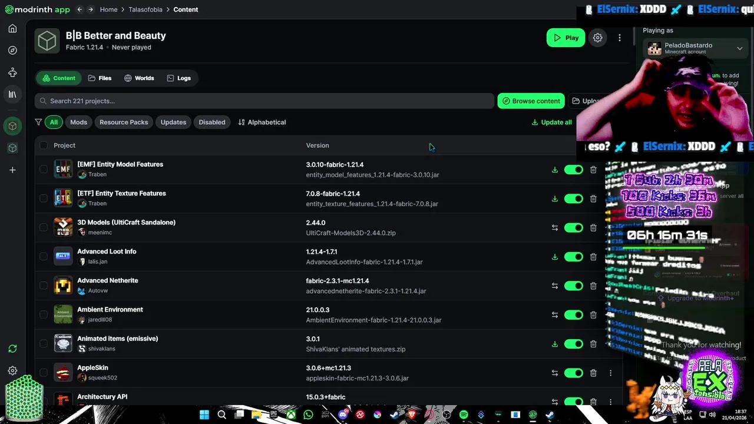Image resolution: width=754 pixels, height=424 pixels.
Task: Delete the Advanced Netherite mod
Action: [593, 286]
